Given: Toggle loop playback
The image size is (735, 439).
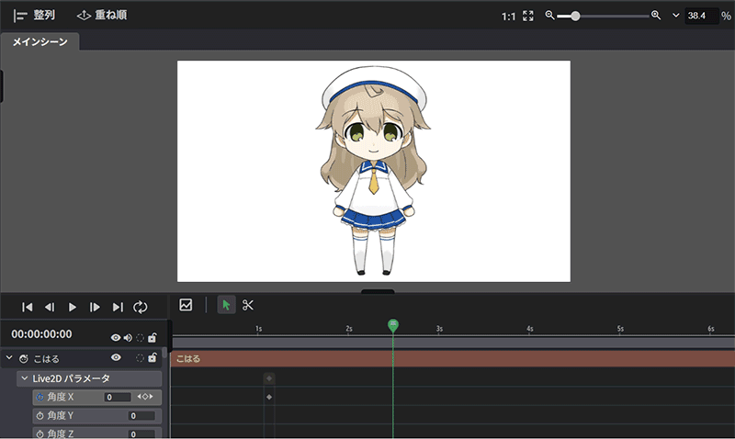Looking at the screenshot, I should pos(141,307).
